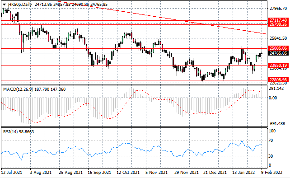Click the 26798.26 red price level label

(x=278, y=24)
